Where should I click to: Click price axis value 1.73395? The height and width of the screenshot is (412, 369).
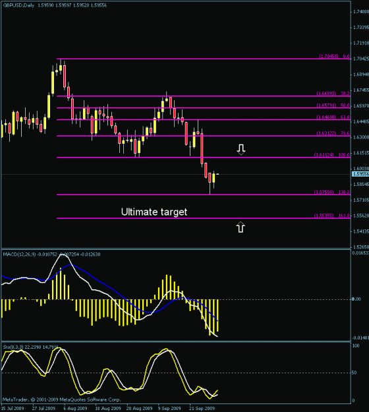361,27
